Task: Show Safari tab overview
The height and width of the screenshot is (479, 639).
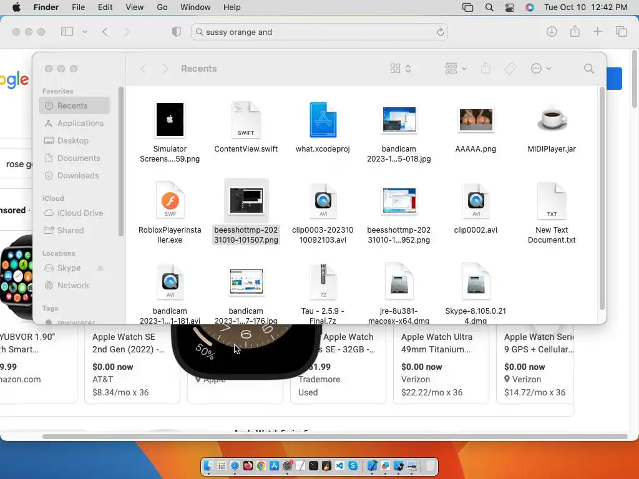Action: 621,31
